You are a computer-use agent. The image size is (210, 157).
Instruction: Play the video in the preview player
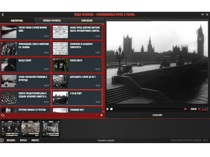tap(108, 109)
